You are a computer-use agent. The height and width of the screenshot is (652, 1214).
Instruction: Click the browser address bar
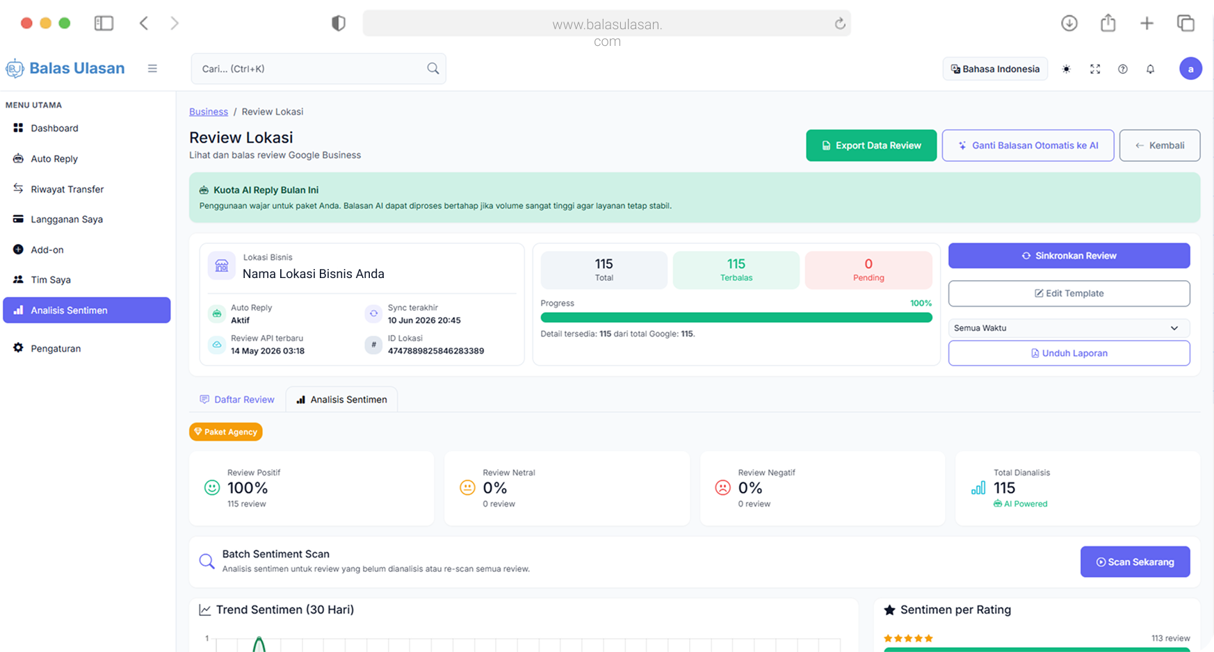click(x=606, y=23)
